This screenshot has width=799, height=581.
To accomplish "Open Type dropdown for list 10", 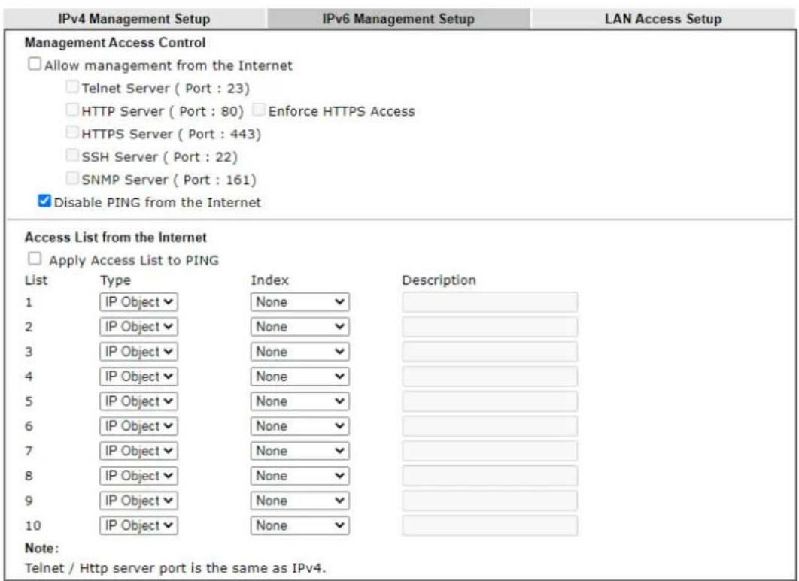I will click(138, 525).
